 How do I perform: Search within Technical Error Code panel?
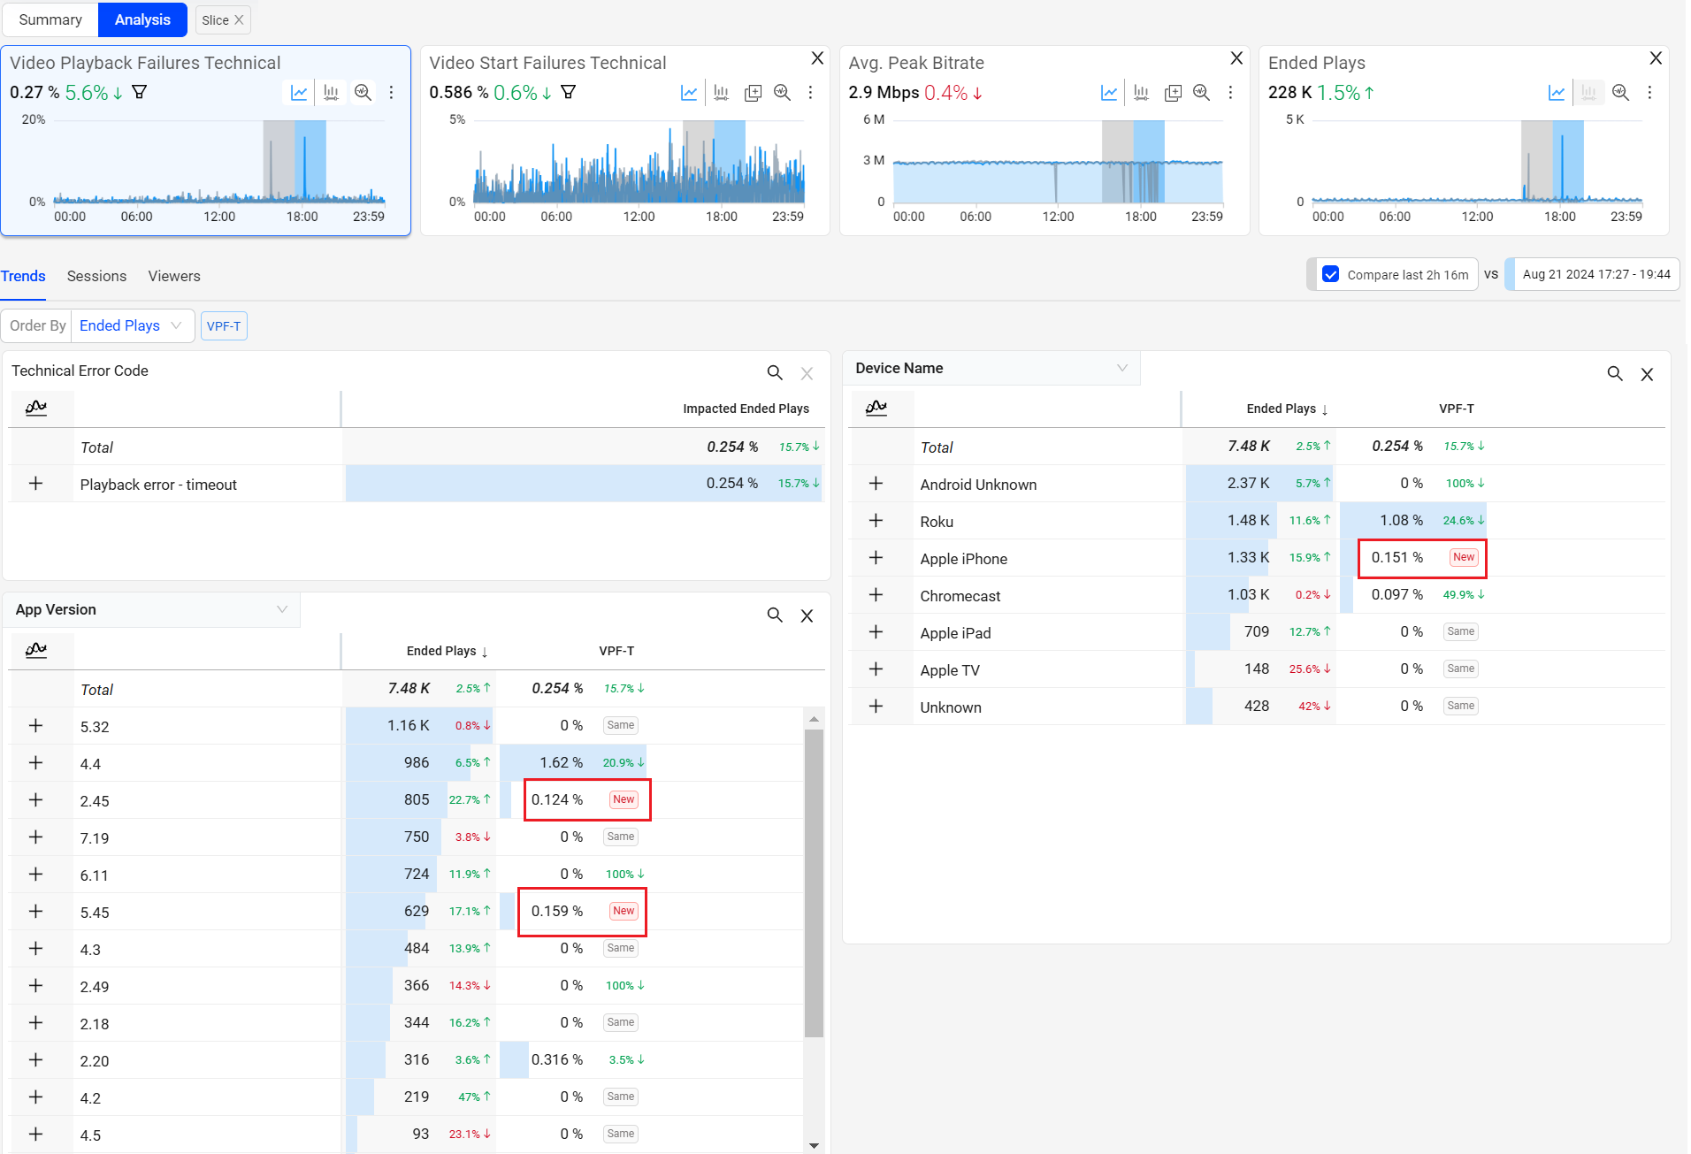click(775, 373)
